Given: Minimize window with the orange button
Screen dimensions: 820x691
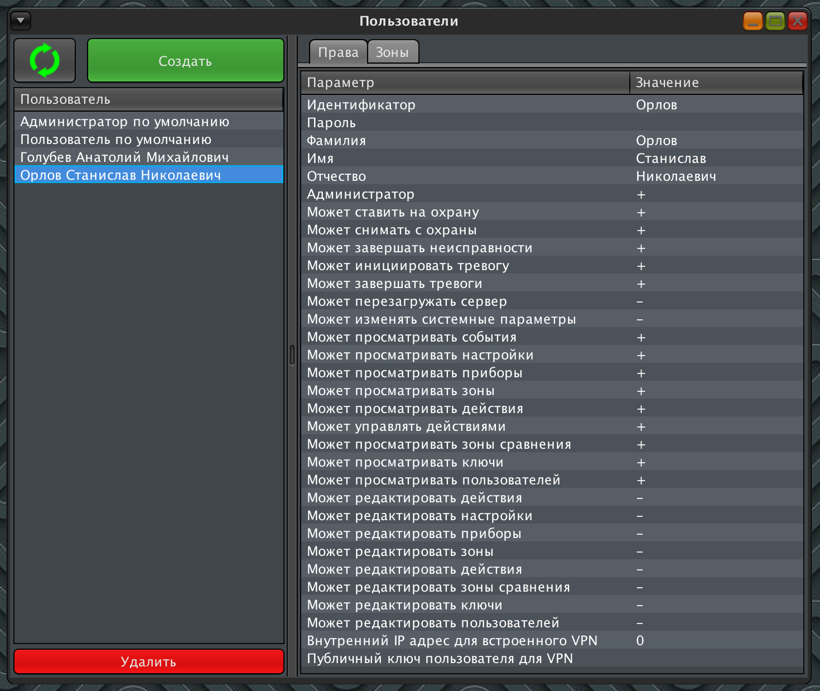Looking at the screenshot, I should click(x=753, y=21).
